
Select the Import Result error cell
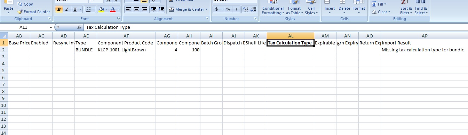[424, 50]
